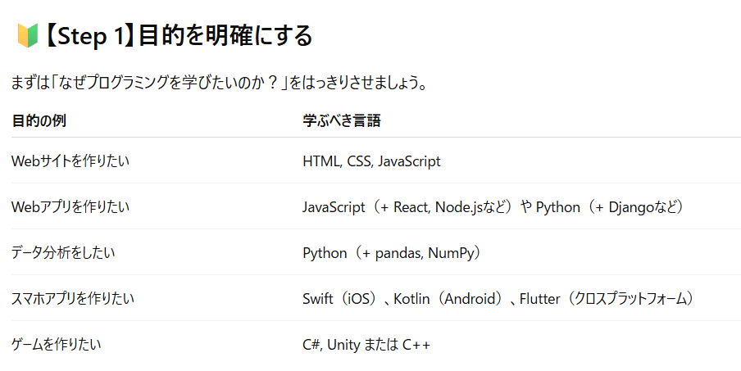Click the beginner mark emoji icon
741x371 pixels.
click(27, 36)
